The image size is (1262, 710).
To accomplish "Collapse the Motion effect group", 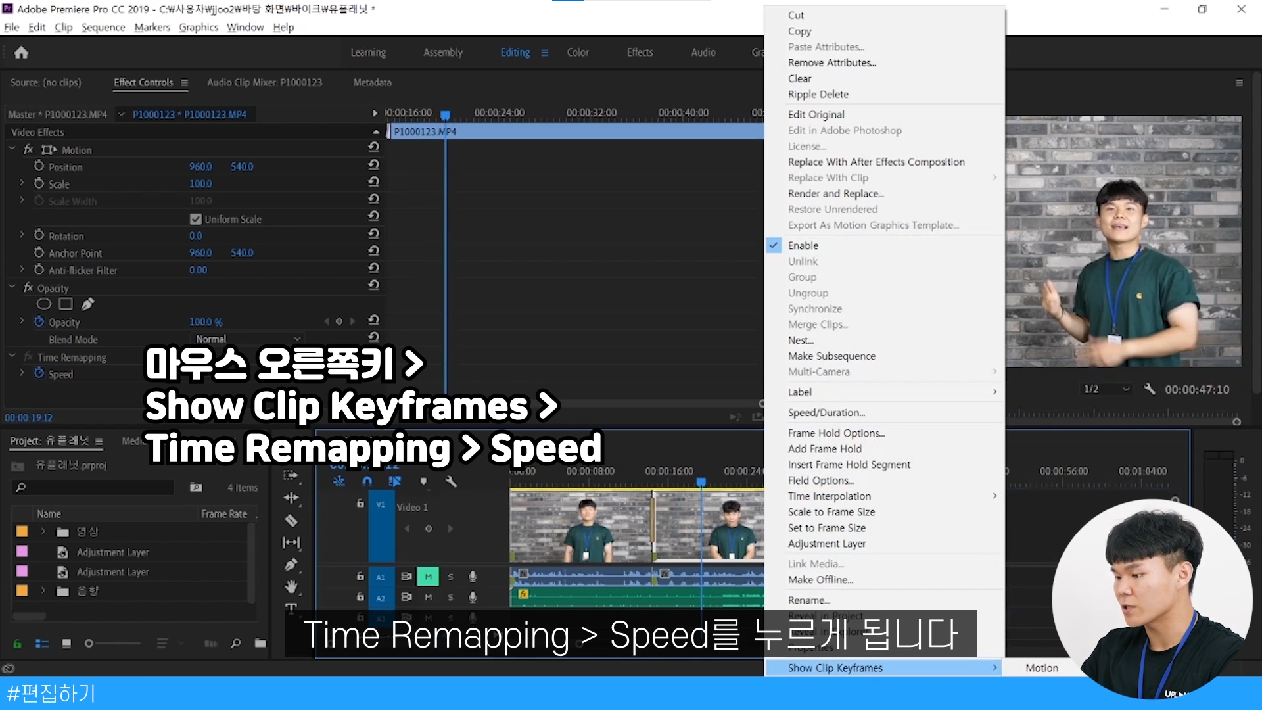I will pyautogui.click(x=12, y=149).
